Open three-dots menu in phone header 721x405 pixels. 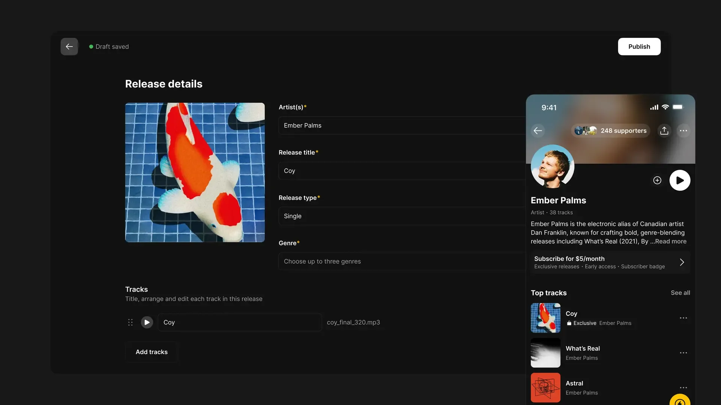[x=683, y=130]
